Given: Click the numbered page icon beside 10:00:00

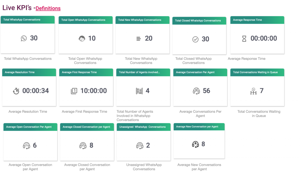Looking at the screenshot, I should tap(74, 91).
